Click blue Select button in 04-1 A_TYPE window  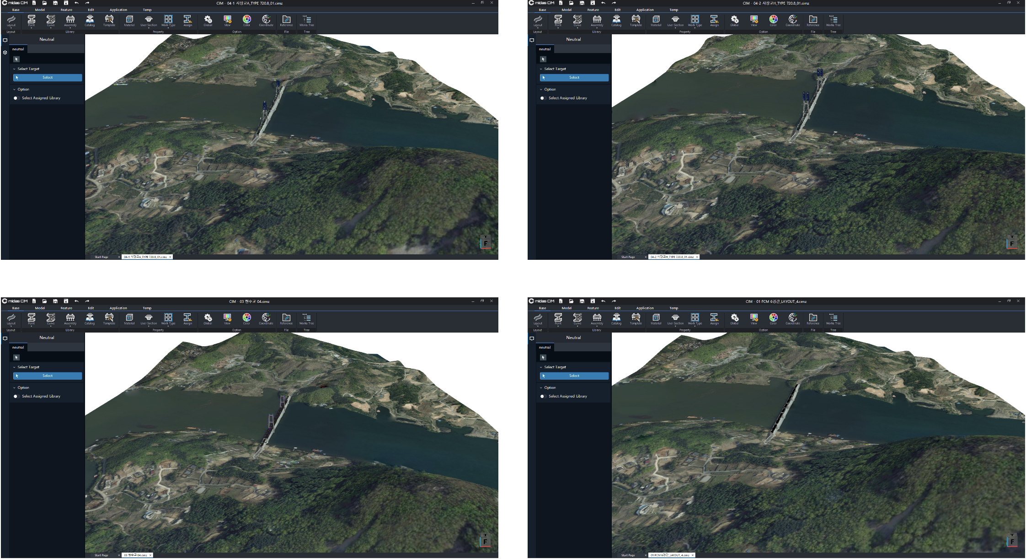pyautogui.click(x=48, y=78)
